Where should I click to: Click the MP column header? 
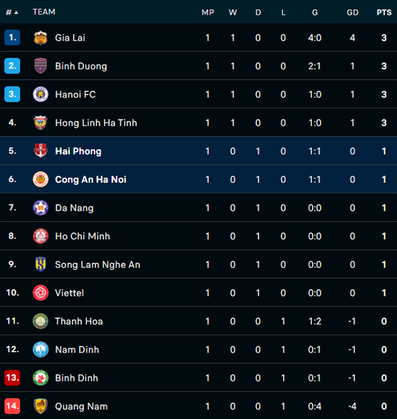click(x=208, y=12)
